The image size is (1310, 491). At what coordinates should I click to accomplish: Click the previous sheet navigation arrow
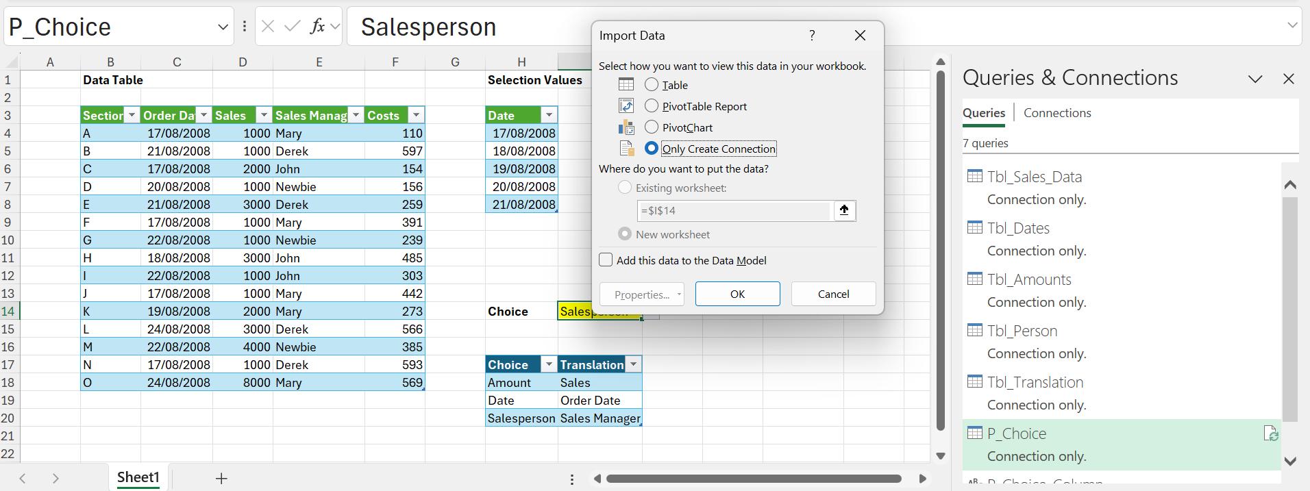click(x=23, y=479)
